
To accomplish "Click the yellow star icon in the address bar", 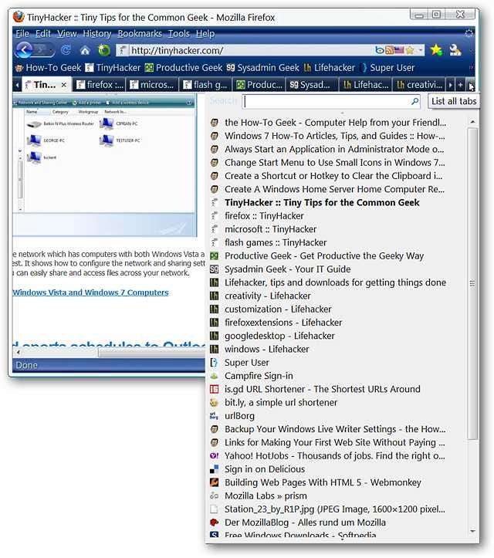I will (x=410, y=50).
